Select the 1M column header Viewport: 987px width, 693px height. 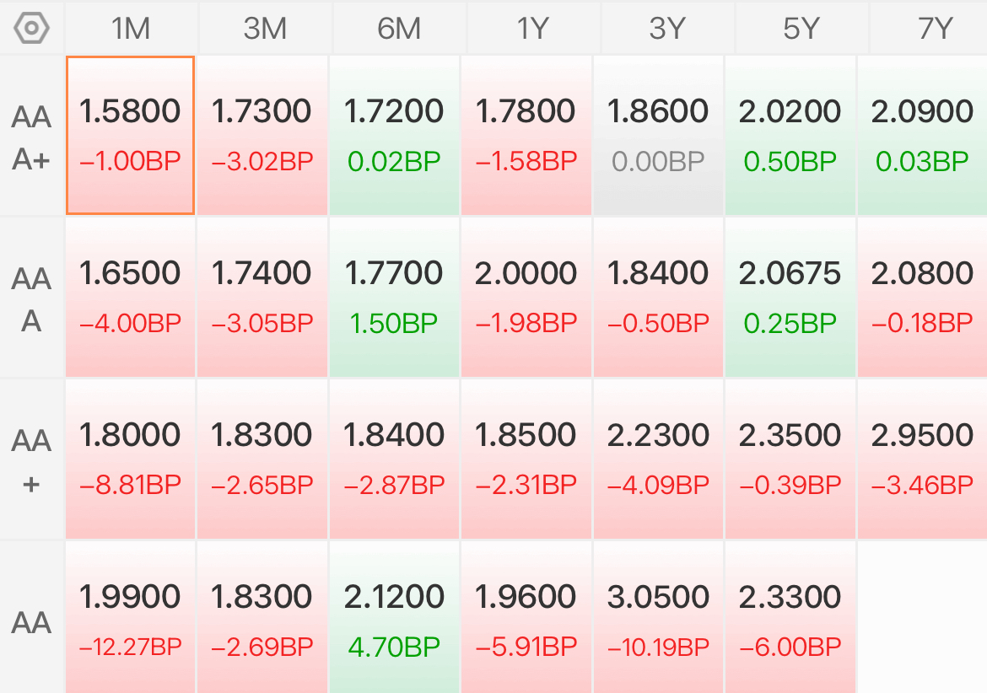131,29
